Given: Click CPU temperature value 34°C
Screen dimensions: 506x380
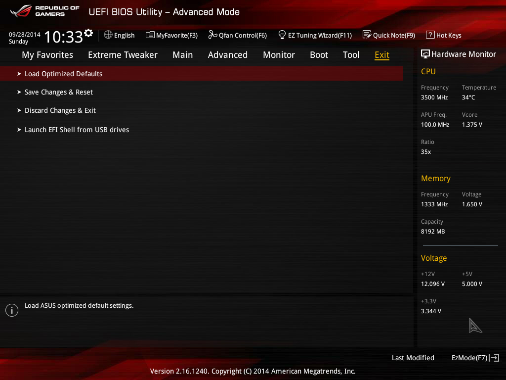Looking at the screenshot, I should coord(468,97).
